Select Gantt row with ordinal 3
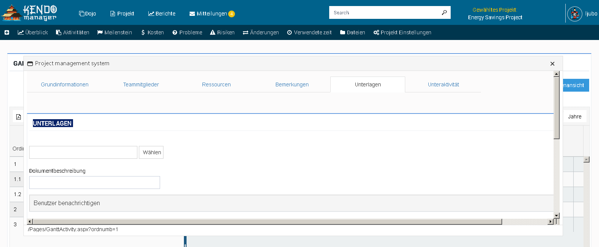Screen dimensions: 599x247 pyautogui.click(x=17, y=224)
